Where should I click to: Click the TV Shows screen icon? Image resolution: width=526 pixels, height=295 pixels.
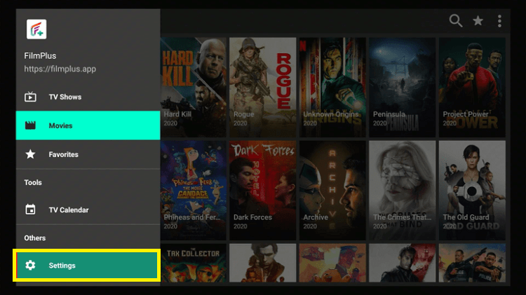pyautogui.click(x=30, y=97)
